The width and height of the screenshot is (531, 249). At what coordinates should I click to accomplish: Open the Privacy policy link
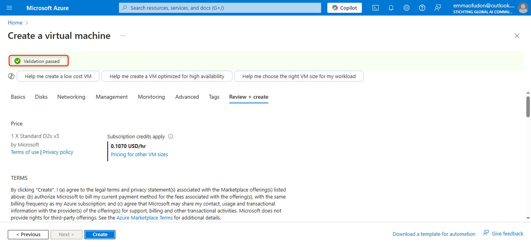point(58,152)
